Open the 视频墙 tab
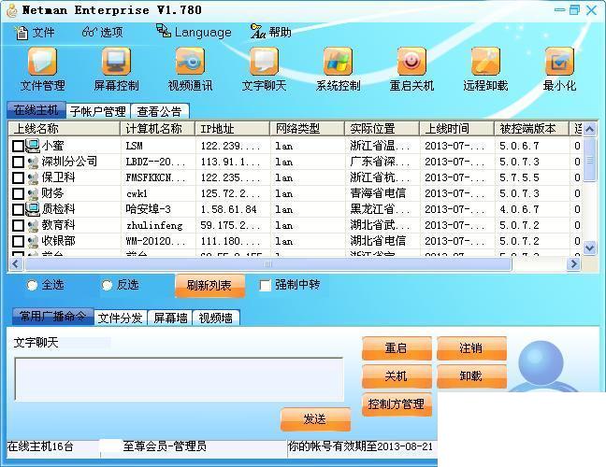The height and width of the screenshot is (467, 606). pos(216,318)
